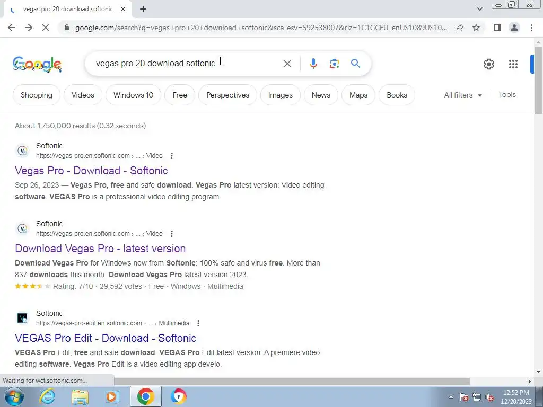
Task: Open the Google apps grid
Action: click(x=513, y=64)
